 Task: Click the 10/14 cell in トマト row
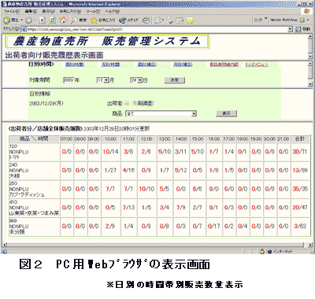tap(110, 152)
